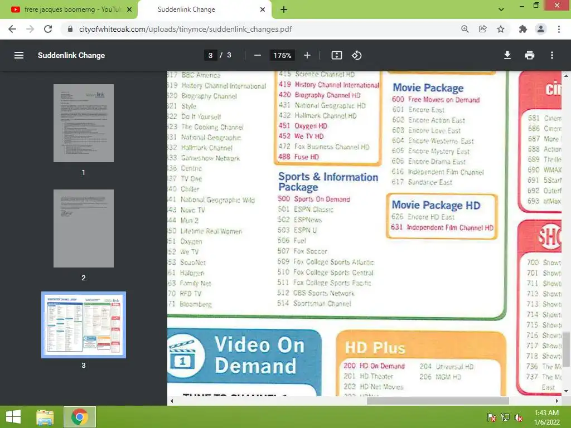
Task: Select page 3 thumbnail
Action: point(84,325)
